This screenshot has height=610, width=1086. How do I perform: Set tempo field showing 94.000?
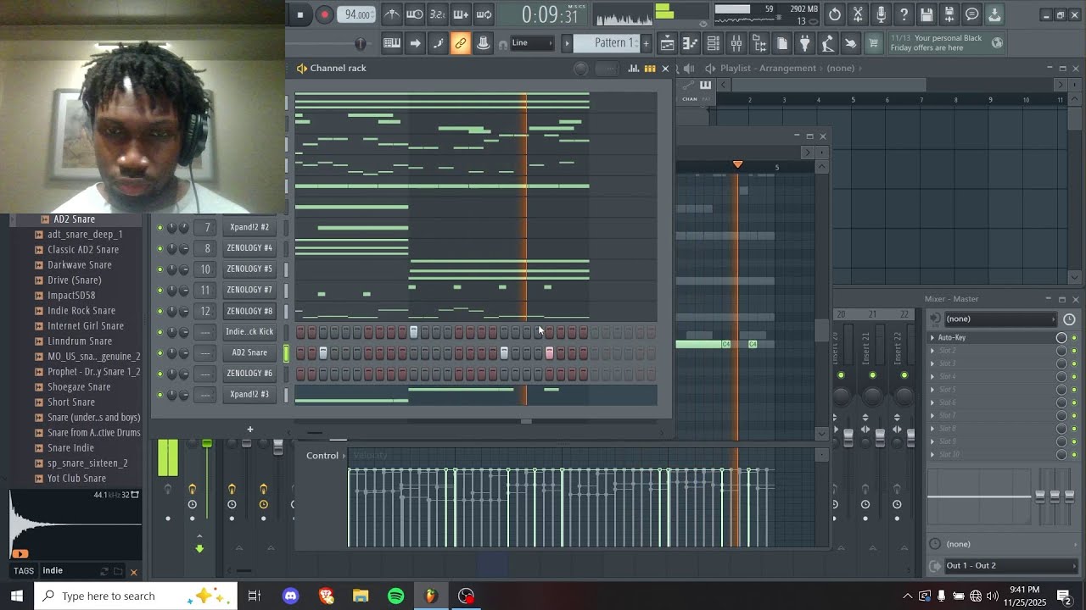click(357, 14)
